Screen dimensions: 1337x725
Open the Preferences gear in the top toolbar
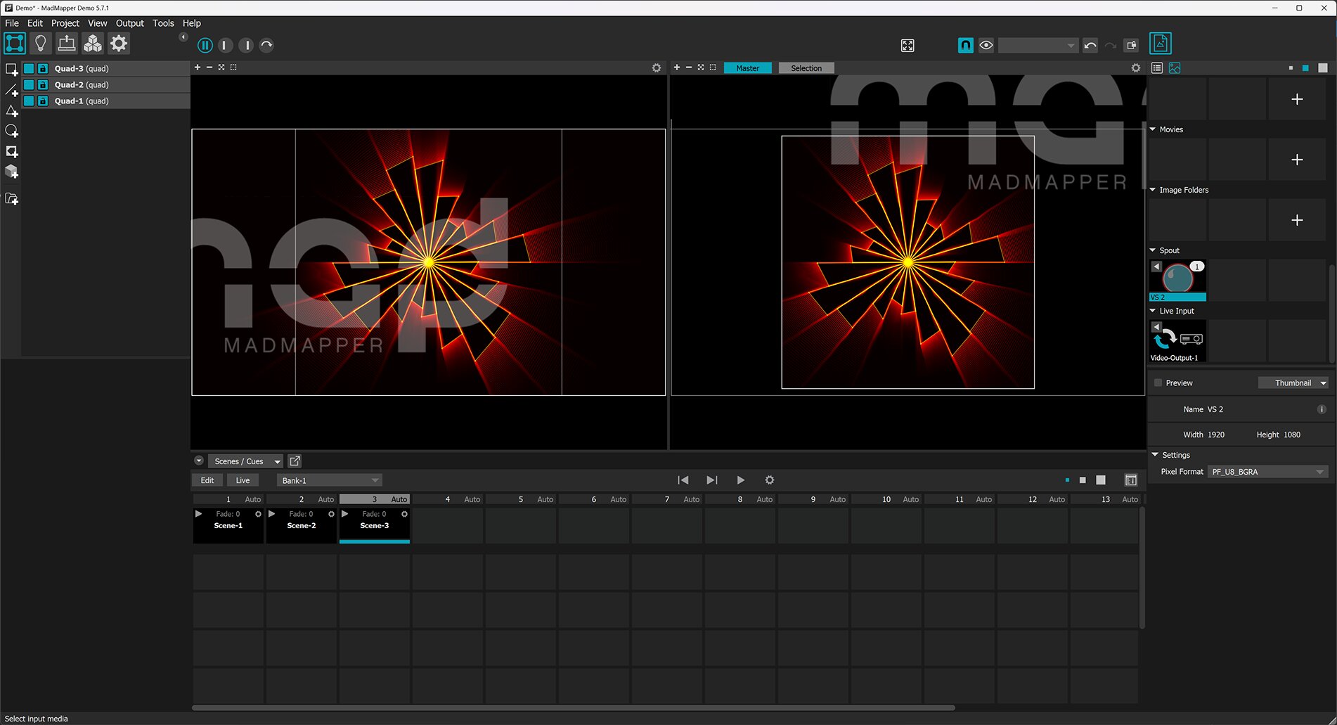(119, 44)
